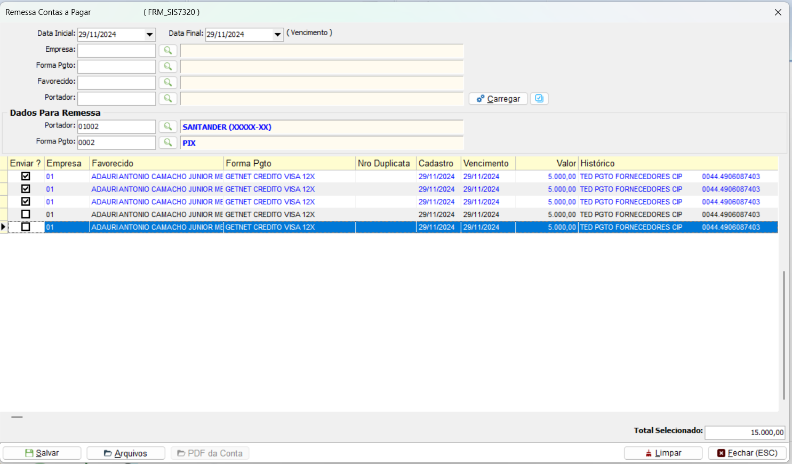Open the Favorecido lookup search icon

(x=167, y=83)
